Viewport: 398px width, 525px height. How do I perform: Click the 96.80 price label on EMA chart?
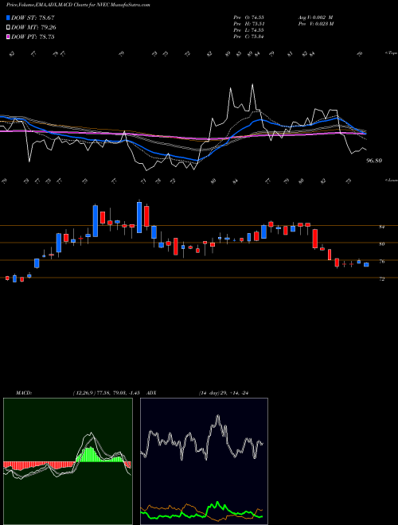tap(374, 161)
